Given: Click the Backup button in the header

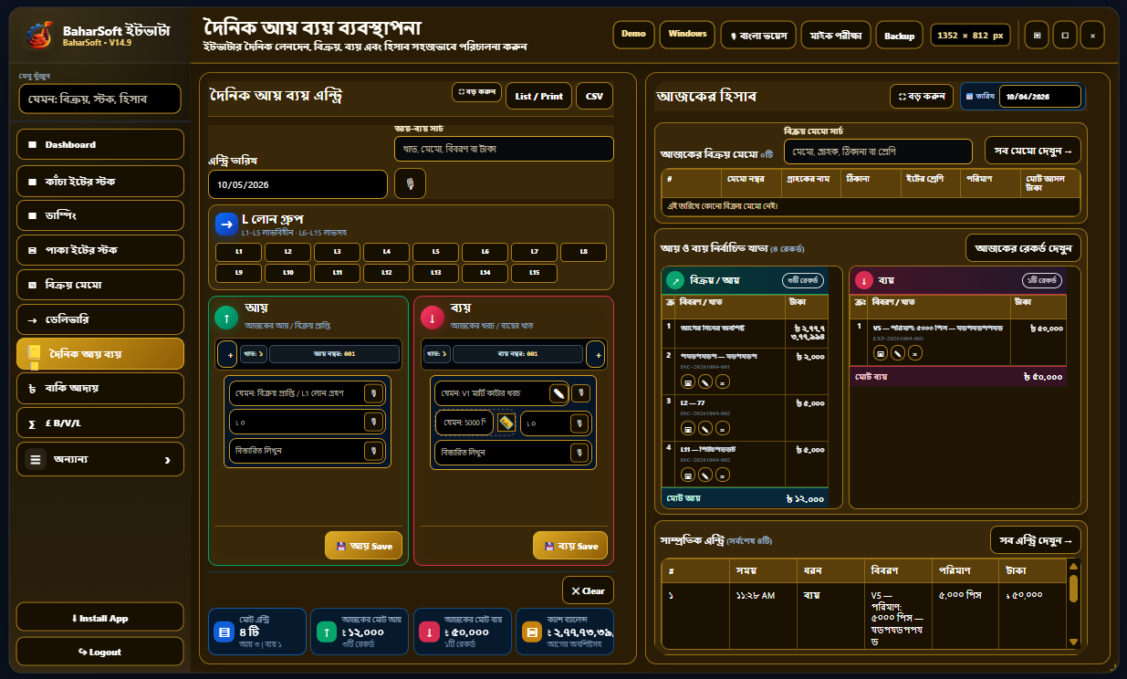Looking at the screenshot, I should 900,36.
